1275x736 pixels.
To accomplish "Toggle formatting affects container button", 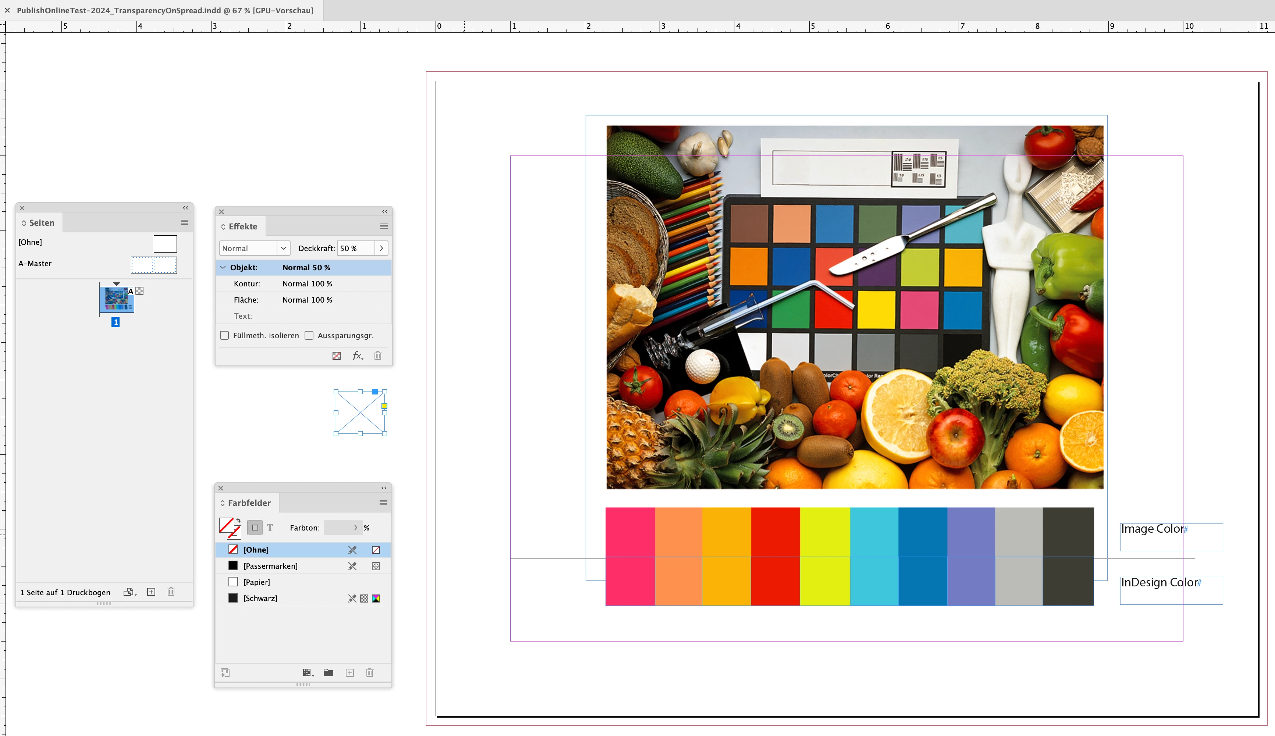I will click(255, 528).
